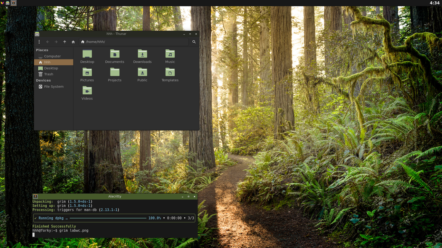Go back in Thunar navigation history
Image resolution: width=442 pixels, height=248 pixels.
[x=48, y=42]
